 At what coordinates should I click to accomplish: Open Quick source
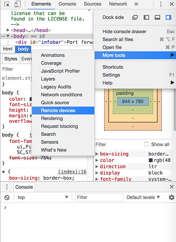[x=63, y=103]
